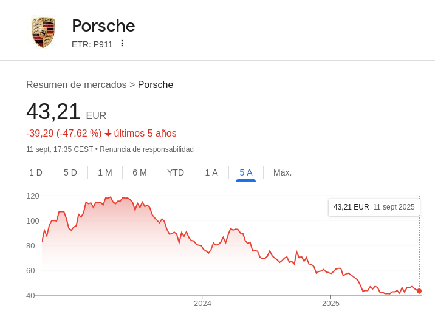Open the Resumen de mercados link

76,85
